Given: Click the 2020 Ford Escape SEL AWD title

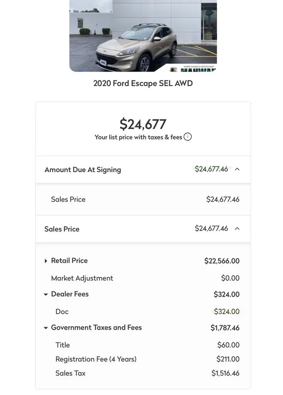Looking at the screenshot, I should pos(143,83).
